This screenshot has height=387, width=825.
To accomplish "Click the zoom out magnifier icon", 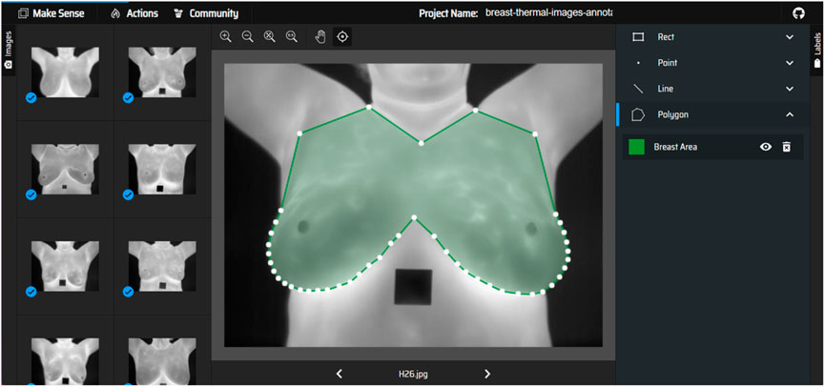I will click(247, 36).
